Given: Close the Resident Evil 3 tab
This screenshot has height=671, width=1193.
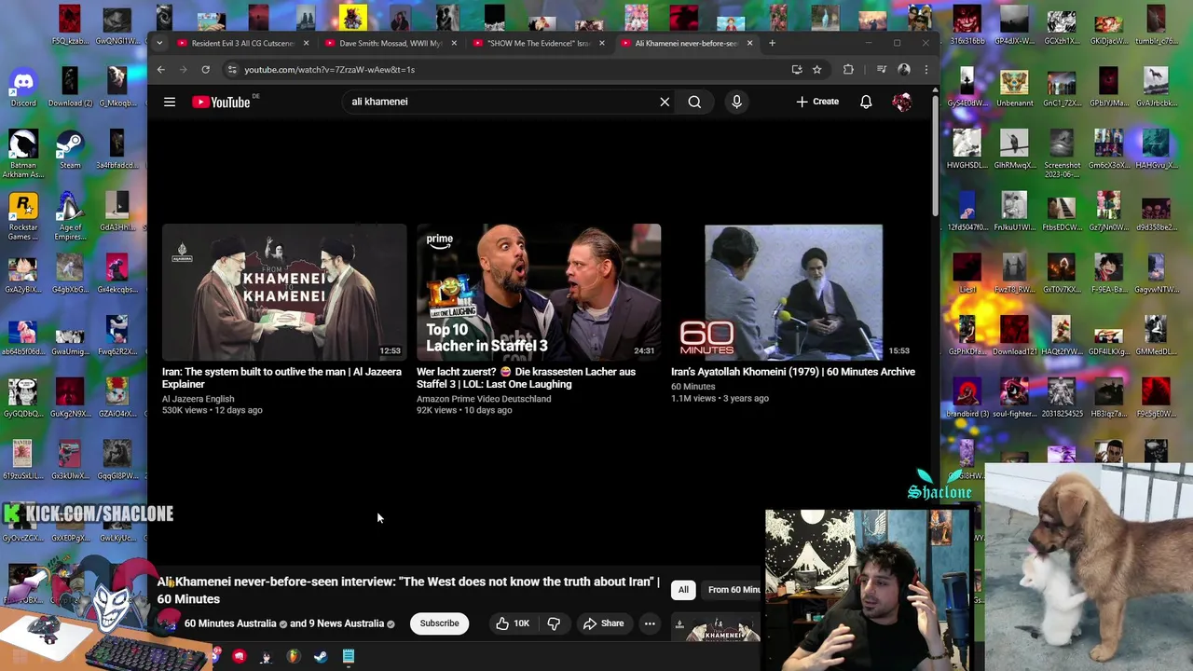Looking at the screenshot, I should point(306,43).
